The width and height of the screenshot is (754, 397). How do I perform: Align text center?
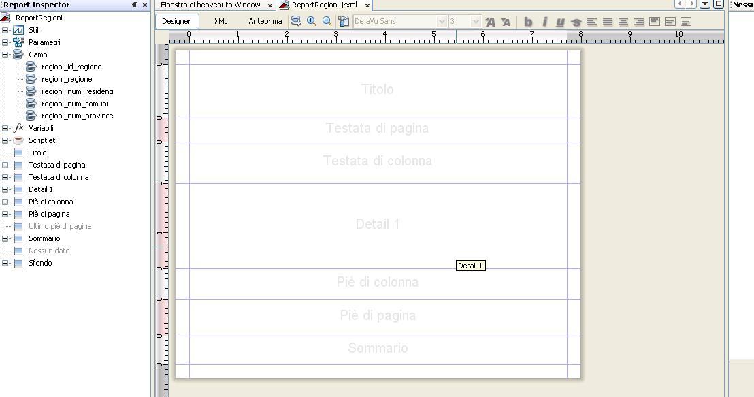coord(623,22)
